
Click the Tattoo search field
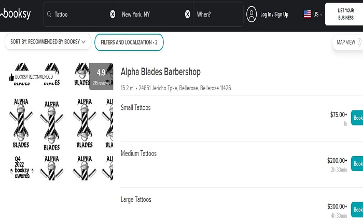pos(80,15)
